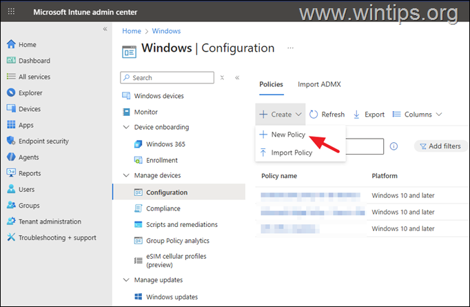Click the Compliance document icon
Viewport: 470px width, 307px height.
[x=139, y=208]
